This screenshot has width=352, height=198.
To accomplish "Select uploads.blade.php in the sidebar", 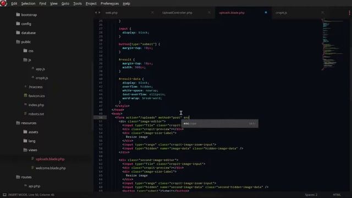I will [50, 159].
